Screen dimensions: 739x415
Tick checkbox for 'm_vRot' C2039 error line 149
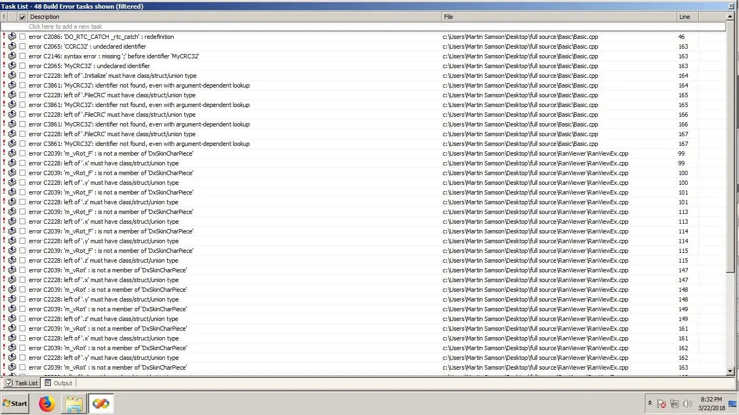click(22, 309)
